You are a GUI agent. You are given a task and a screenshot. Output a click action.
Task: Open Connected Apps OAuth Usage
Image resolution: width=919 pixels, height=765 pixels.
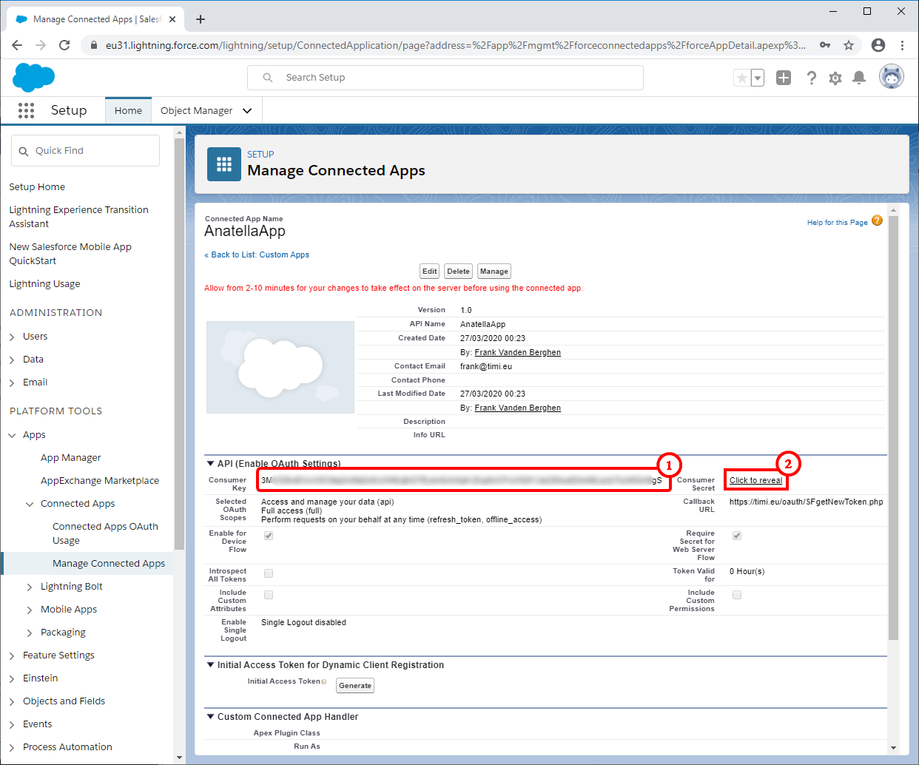[x=105, y=533]
